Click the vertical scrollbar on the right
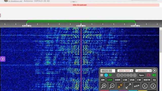Viewport: 162px width, 91px height. tap(161, 41)
